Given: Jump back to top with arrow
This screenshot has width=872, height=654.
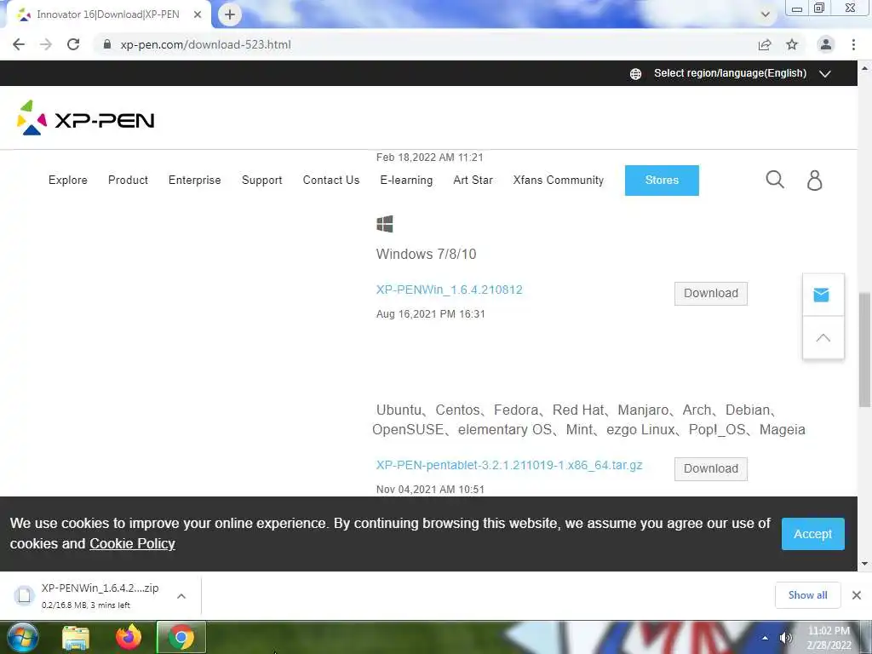Looking at the screenshot, I should [823, 338].
